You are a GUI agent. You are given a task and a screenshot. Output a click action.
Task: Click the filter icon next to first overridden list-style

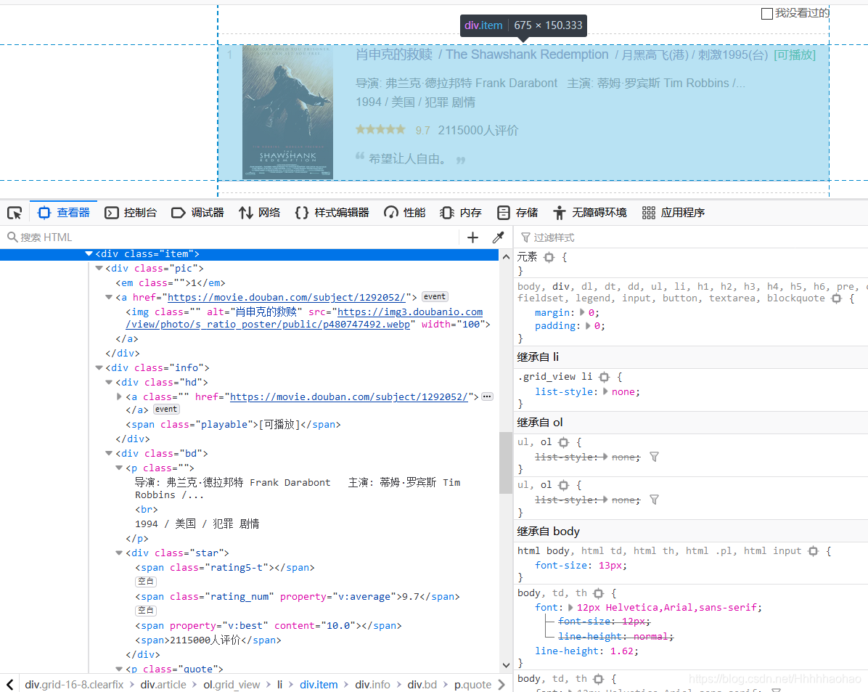655,457
